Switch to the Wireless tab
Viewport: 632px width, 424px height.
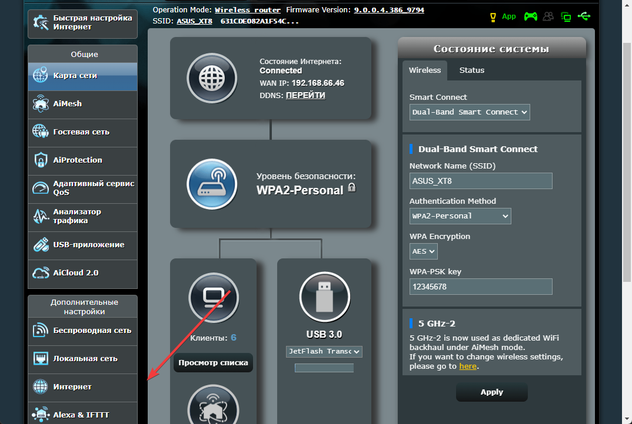click(425, 70)
